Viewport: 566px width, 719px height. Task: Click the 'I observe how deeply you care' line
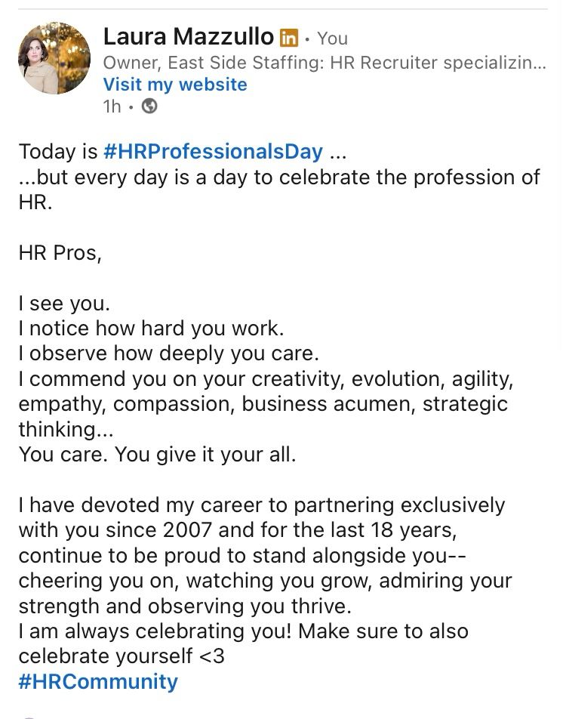pos(169,353)
